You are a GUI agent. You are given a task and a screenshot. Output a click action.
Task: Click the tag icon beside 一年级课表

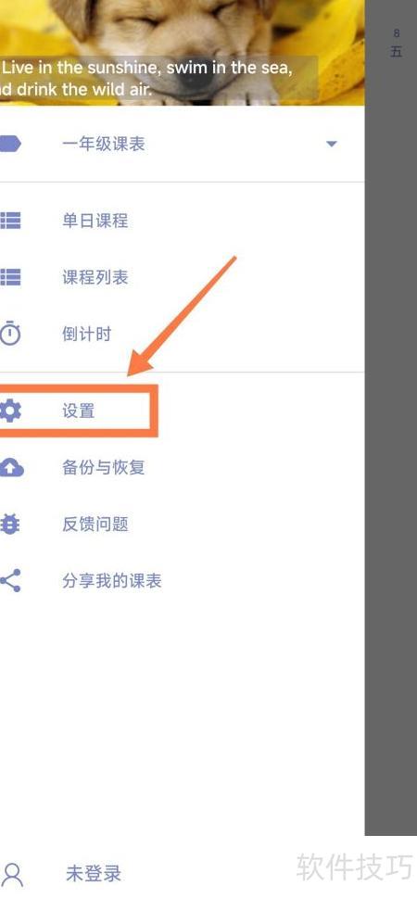[x=10, y=144]
